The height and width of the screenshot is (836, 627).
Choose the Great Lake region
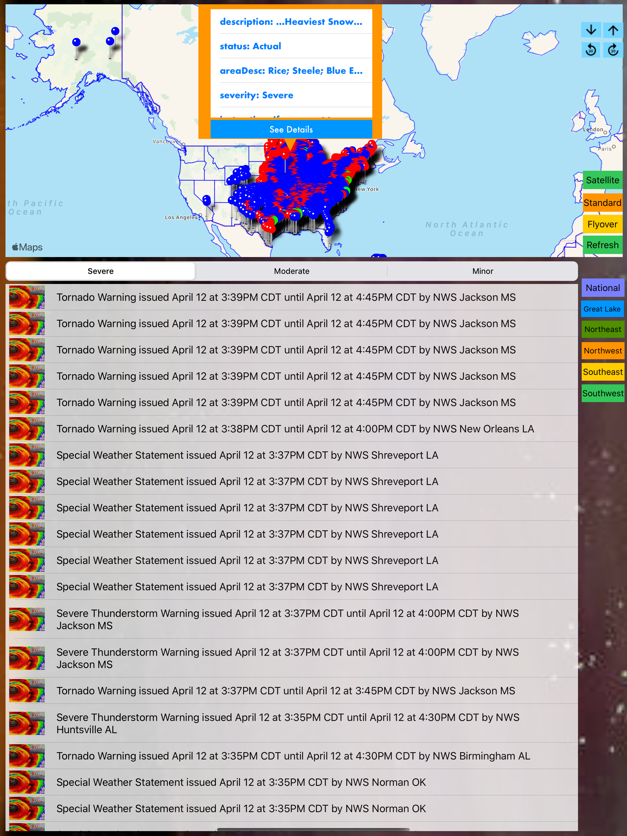coord(603,309)
